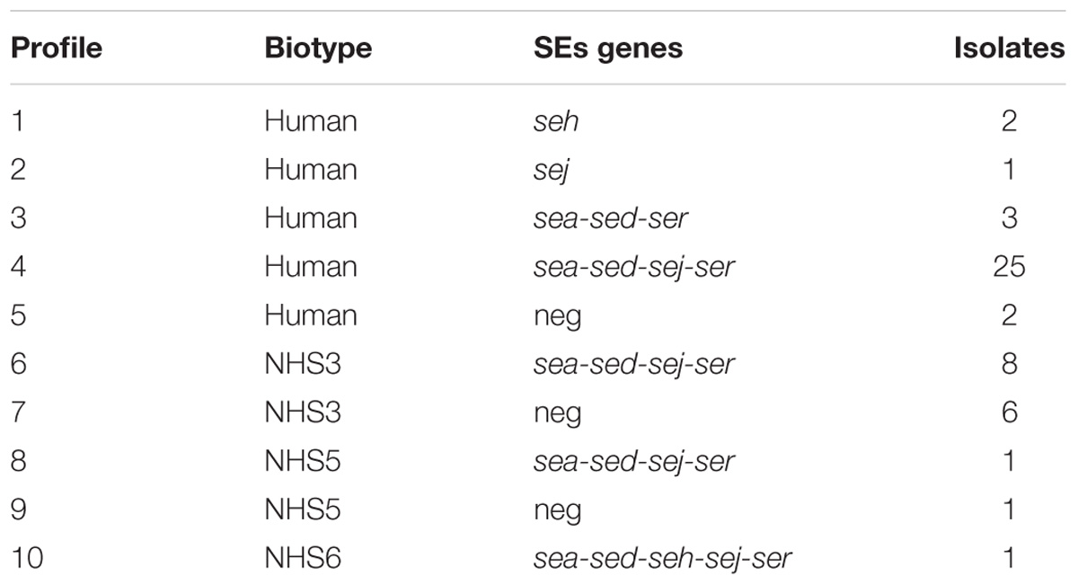Click the isolates value 8
The height and width of the screenshot is (585, 1078).
tap(1009, 364)
